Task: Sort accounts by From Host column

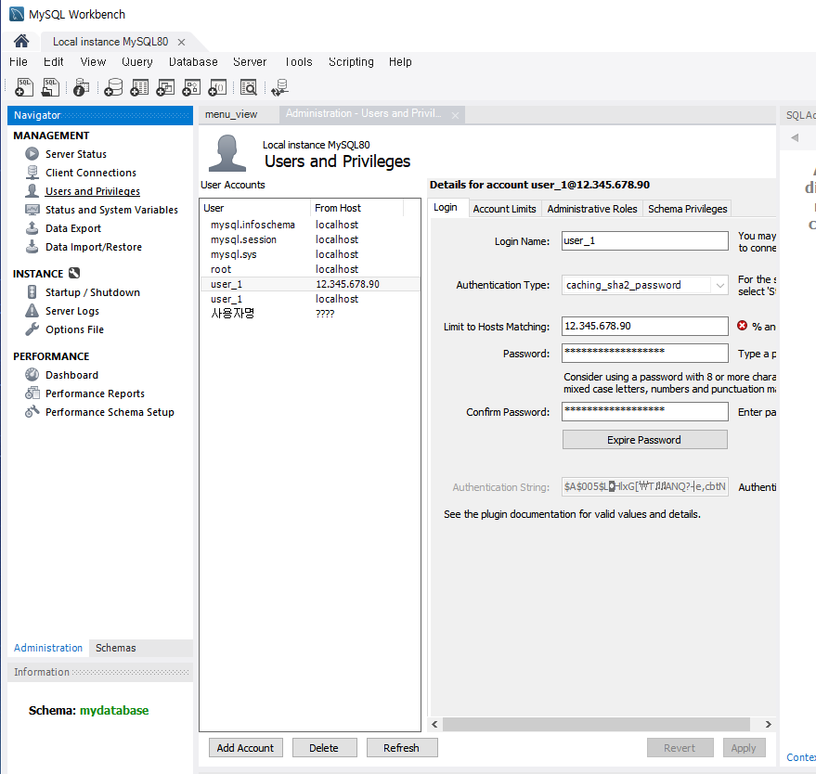Action: (x=357, y=208)
